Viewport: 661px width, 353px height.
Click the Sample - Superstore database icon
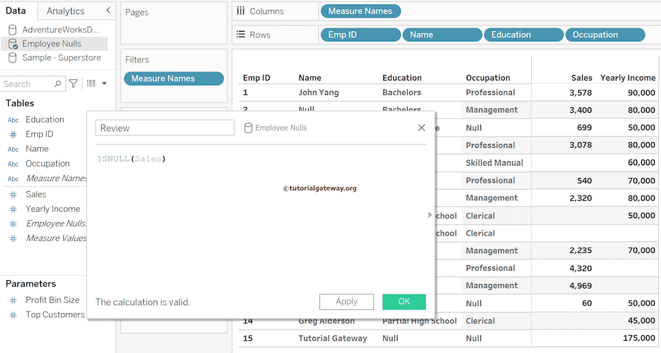(13, 58)
